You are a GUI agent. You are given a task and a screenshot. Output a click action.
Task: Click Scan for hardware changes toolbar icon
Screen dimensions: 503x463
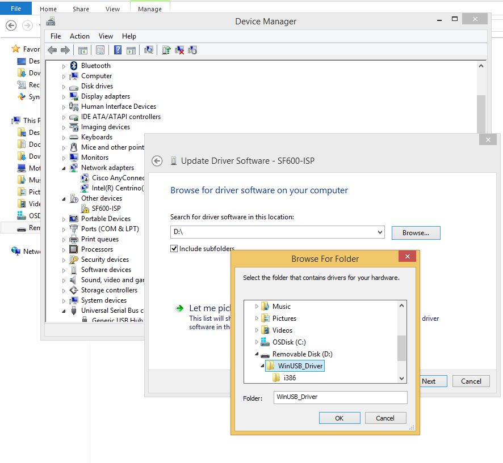coord(148,50)
